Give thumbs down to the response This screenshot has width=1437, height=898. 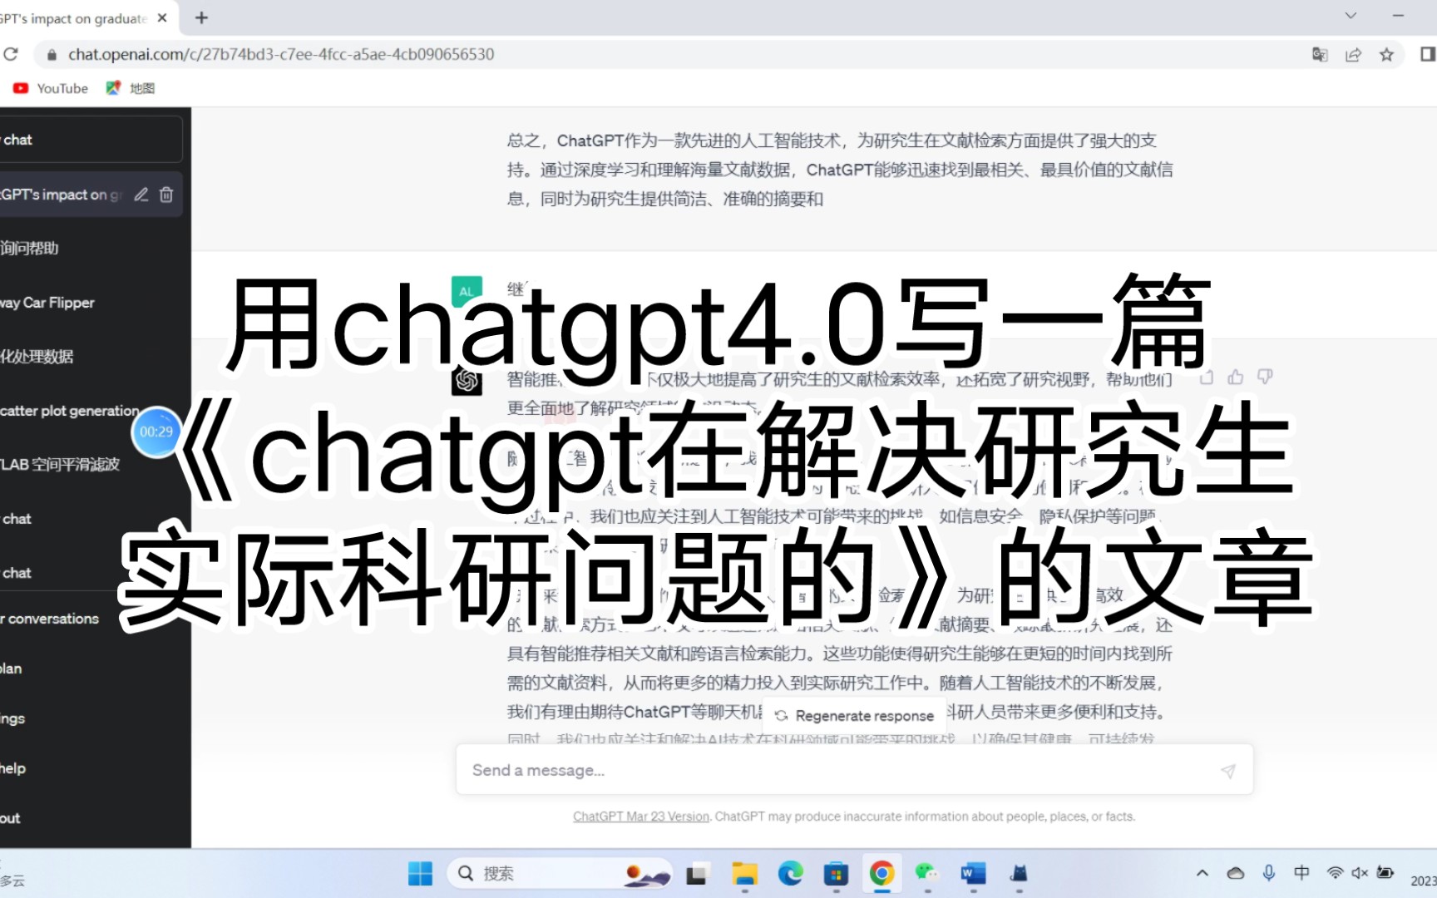[x=1265, y=377]
